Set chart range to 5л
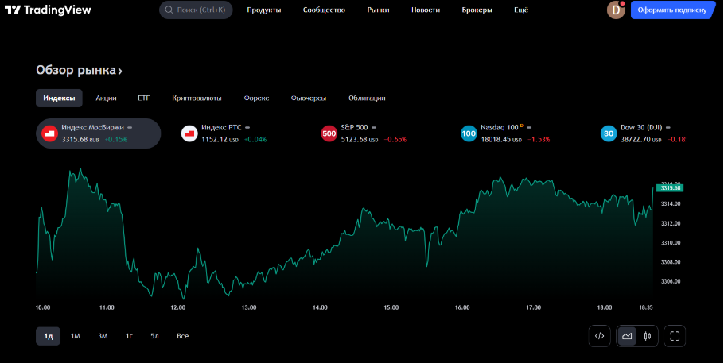The width and height of the screenshot is (724, 363). (154, 336)
